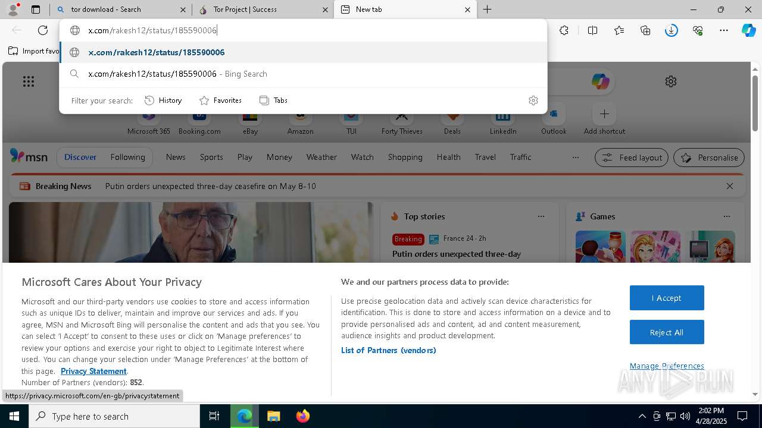Show more MSN navigation categories
Viewport: 762px width, 428px height.
pos(575,158)
